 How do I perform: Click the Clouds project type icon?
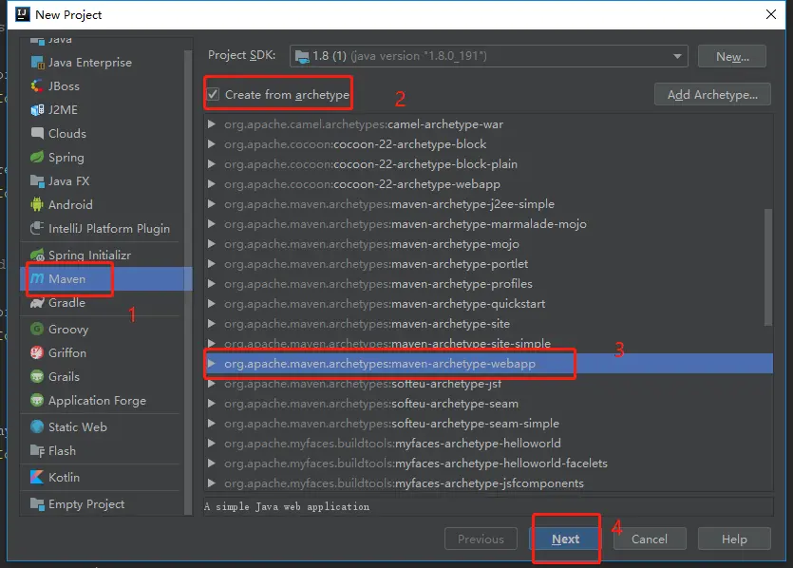click(37, 134)
